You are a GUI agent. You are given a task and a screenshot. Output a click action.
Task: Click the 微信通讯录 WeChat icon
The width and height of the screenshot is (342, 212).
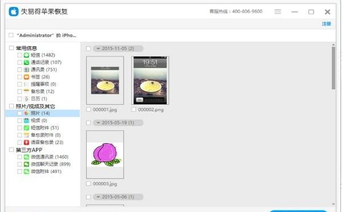[26, 157]
